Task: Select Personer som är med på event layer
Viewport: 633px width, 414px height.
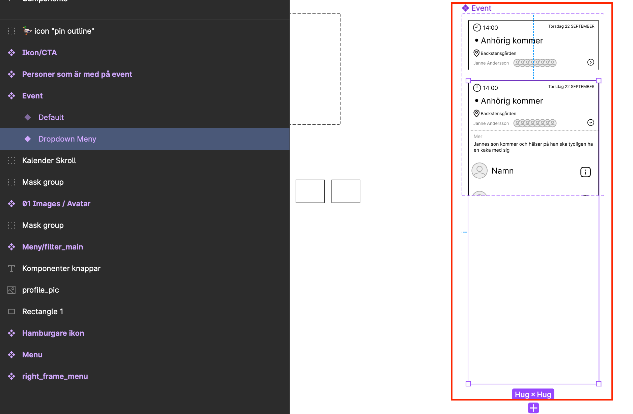Action: click(x=145, y=74)
